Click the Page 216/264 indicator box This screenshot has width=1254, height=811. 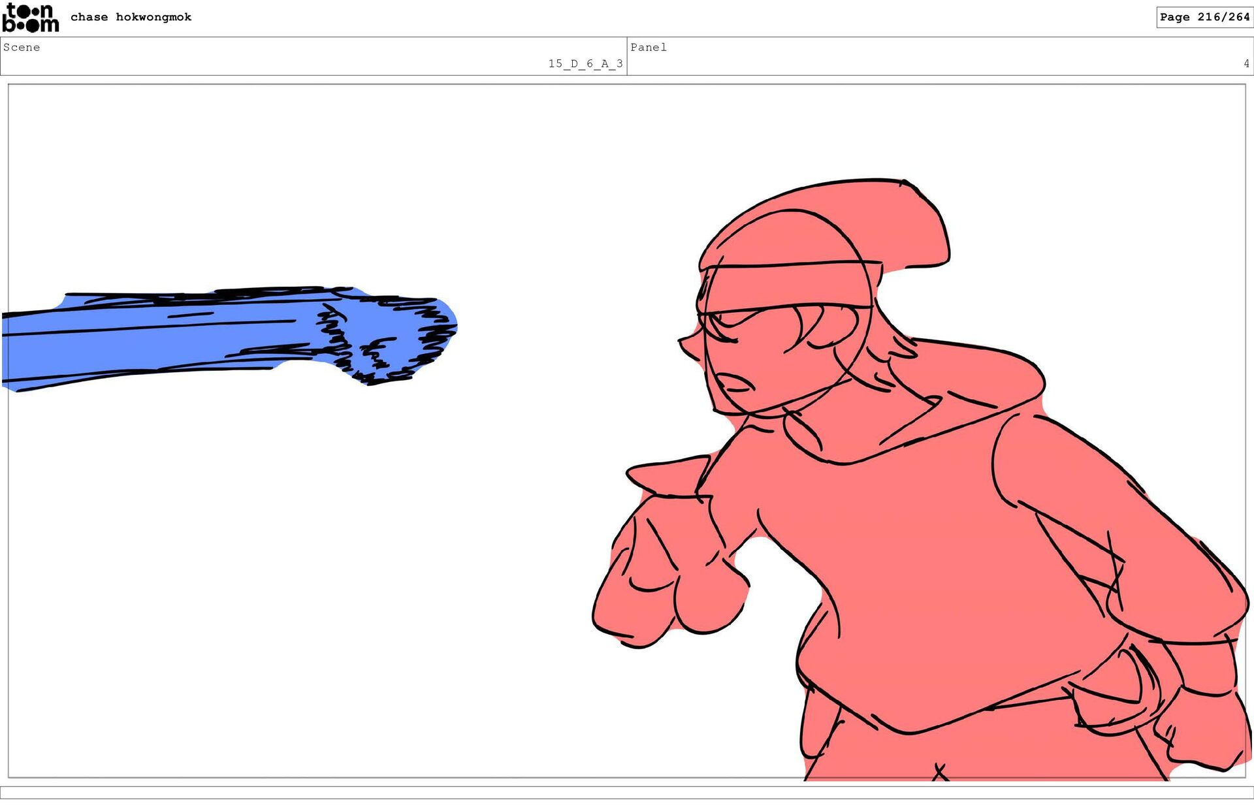pyautogui.click(x=1204, y=17)
